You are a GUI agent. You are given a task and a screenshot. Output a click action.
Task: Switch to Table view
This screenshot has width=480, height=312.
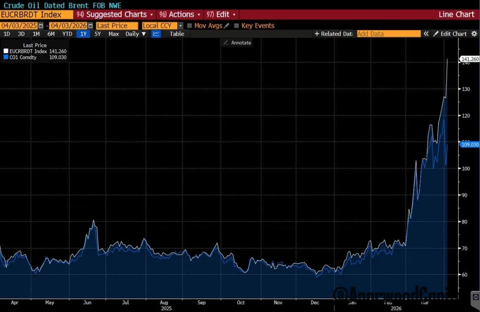[x=177, y=34]
